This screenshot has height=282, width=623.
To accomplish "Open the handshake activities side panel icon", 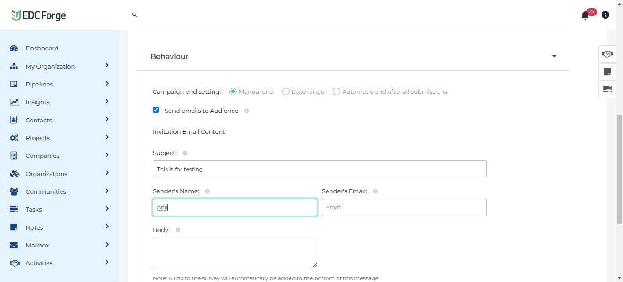I will pyautogui.click(x=607, y=54).
